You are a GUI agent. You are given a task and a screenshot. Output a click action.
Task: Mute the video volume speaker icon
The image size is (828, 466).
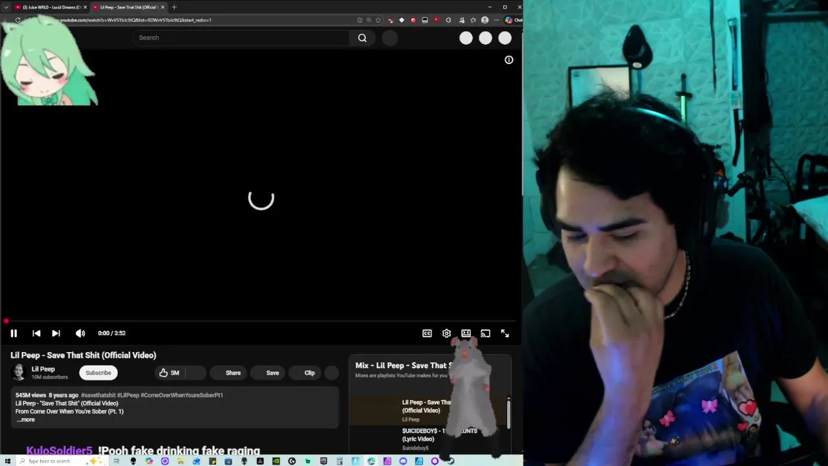click(80, 333)
